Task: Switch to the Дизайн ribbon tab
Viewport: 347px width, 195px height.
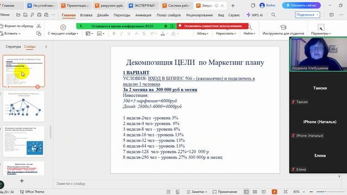Action: 102,15
